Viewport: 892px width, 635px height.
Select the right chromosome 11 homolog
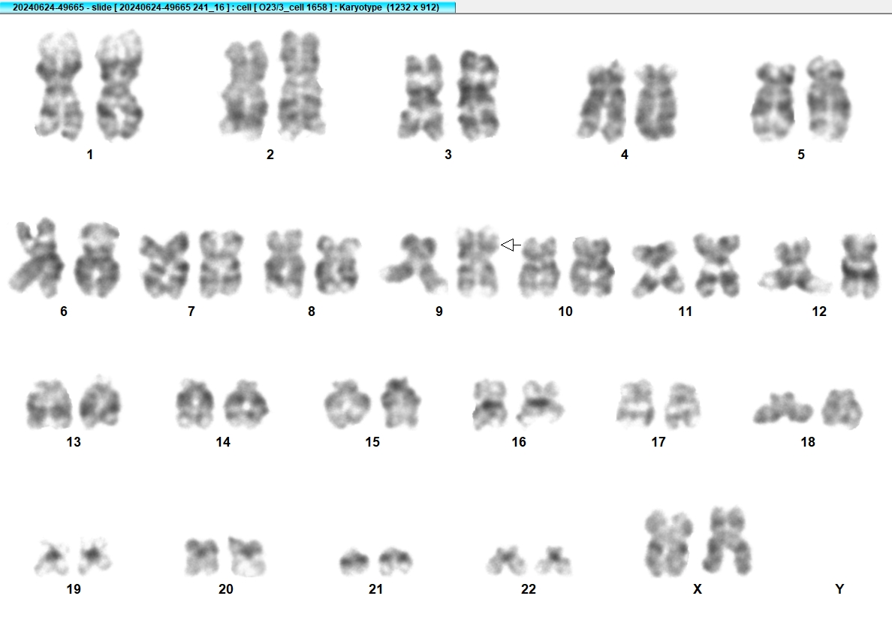pos(717,266)
